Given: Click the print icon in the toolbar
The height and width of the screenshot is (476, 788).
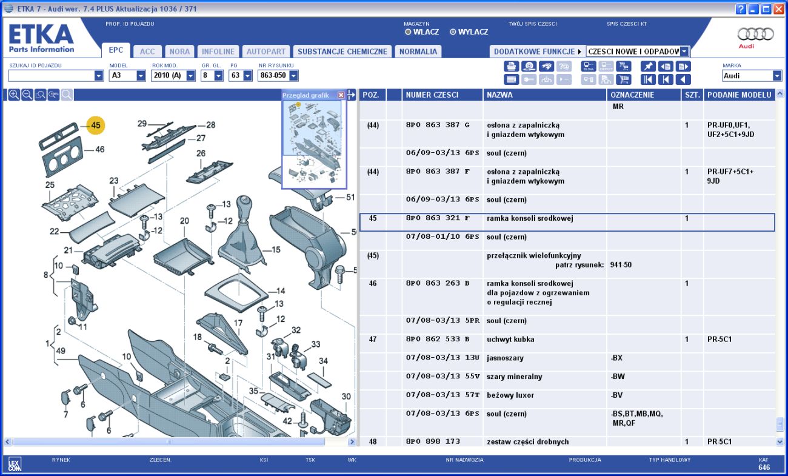Looking at the screenshot, I should (x=512, y=67).
